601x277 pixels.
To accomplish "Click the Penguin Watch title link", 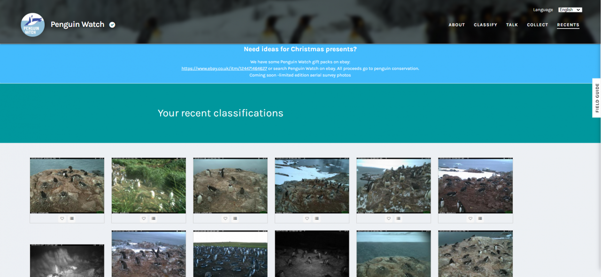I will click(x=77, y=25).
